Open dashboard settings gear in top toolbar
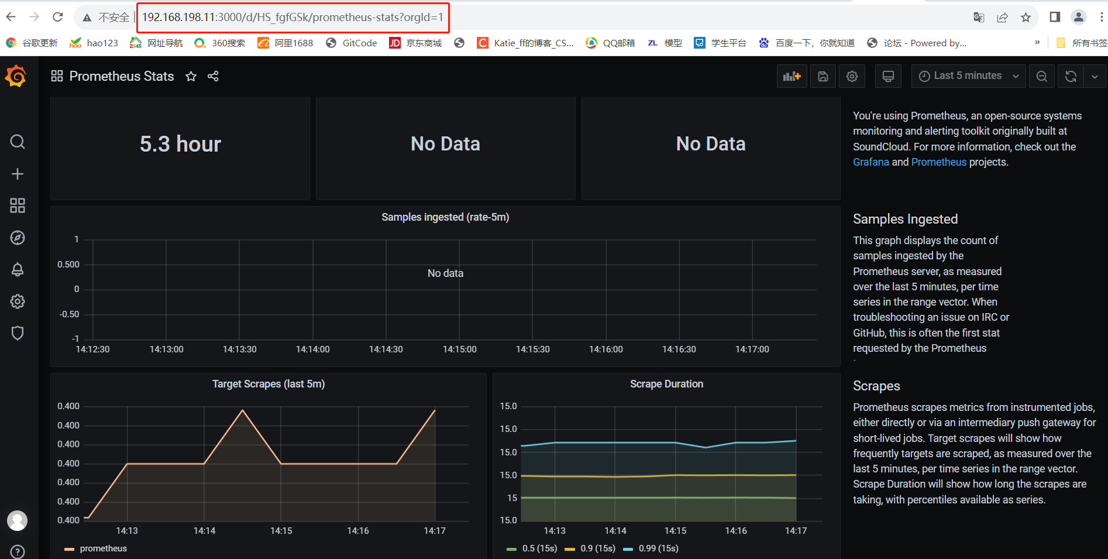The height and width of the screenshot is (559, 1108). 852,76
